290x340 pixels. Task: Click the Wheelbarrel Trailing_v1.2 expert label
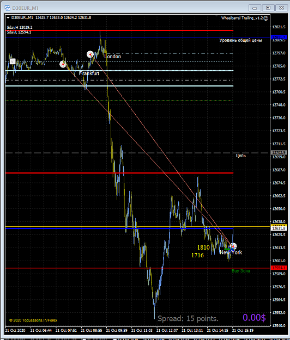pos(242,18)
